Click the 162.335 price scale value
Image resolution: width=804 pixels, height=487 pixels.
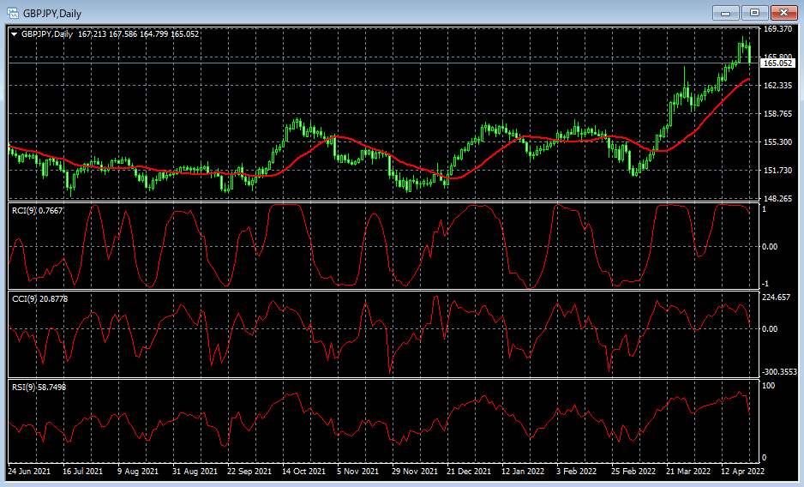point(777,86)
